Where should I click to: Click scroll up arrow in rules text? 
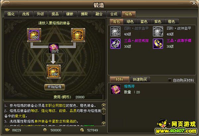pyautogui.click(x=104, y=106)
